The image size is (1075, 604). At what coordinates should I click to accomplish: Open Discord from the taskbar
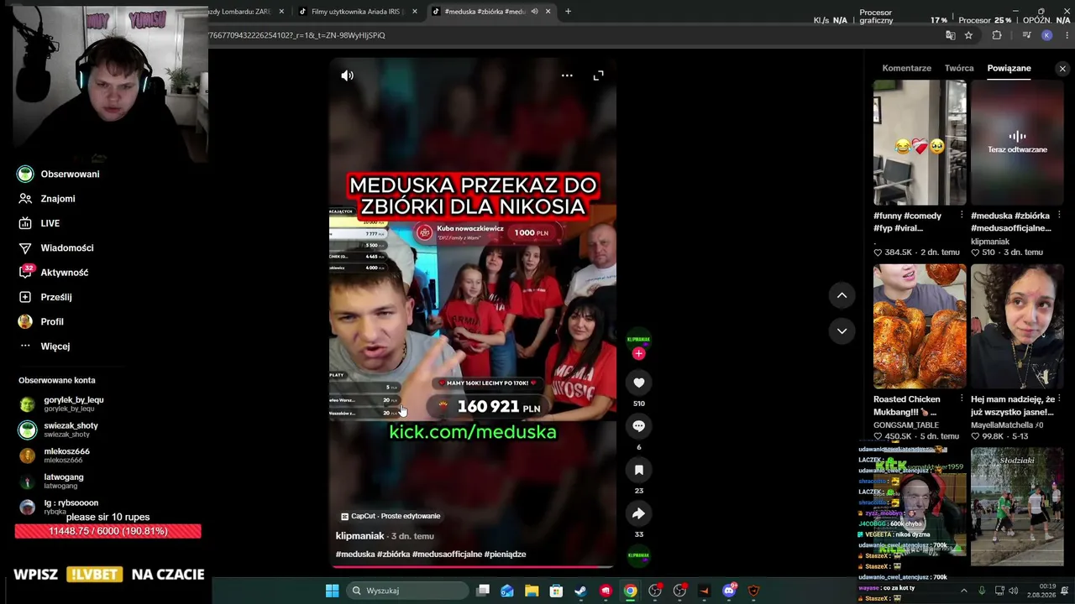click(729, 591)
